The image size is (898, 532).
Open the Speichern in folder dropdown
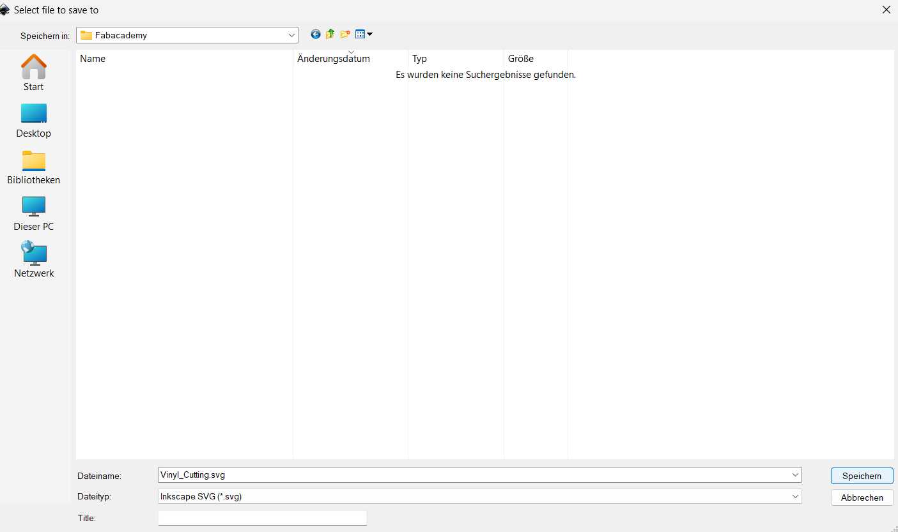[x=291, y=35]
